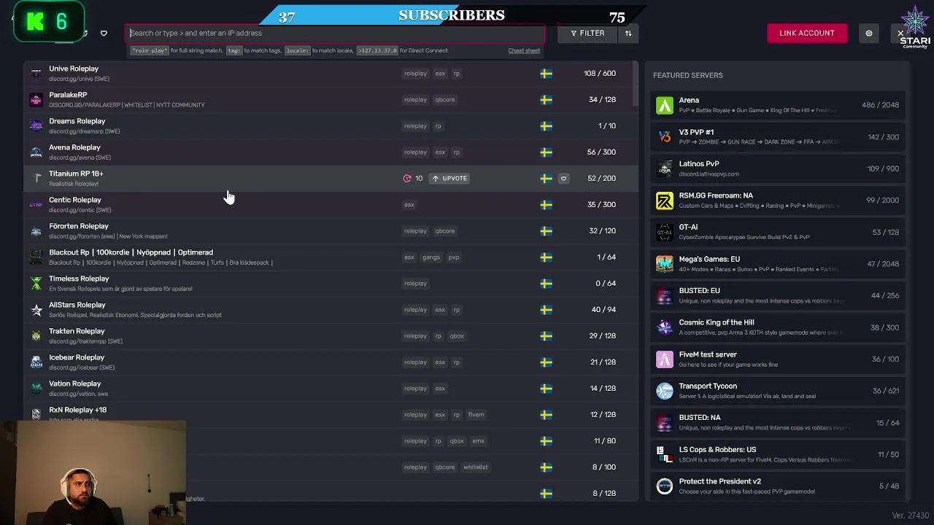Upvote the Titanium RP 18+ server
The height and width of the screenshot is (525, 934).
point(449,178)
